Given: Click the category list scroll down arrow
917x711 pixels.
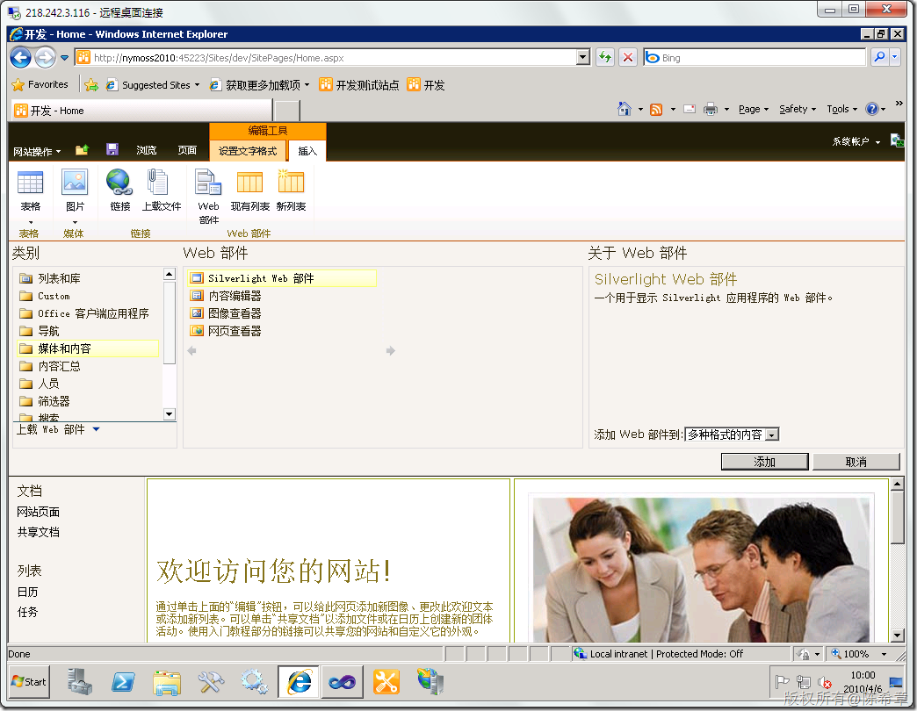Looking at the screenshot, I should point(170,414).
